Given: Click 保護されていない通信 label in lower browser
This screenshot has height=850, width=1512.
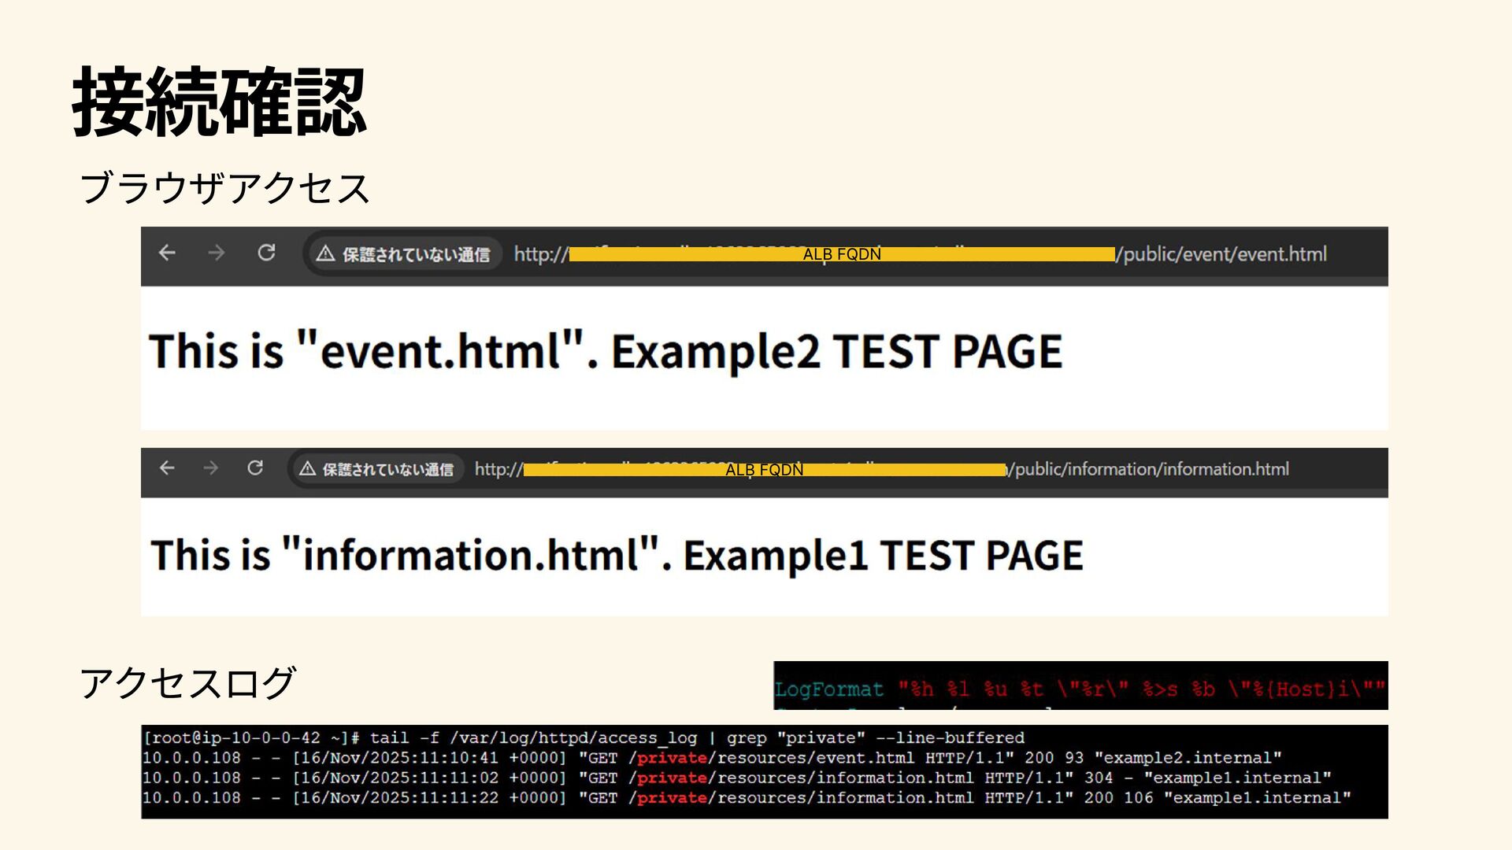Looking at the screenshot, I should (x=387, y=470).
